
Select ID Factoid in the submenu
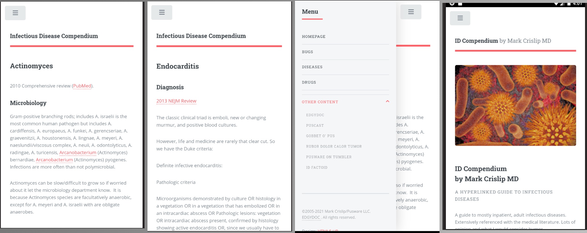coord(317,167)
